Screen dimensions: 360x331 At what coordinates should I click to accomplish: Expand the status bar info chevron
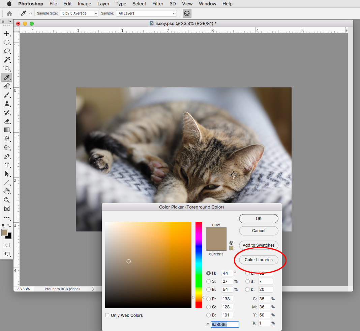[x=93, y=289]
